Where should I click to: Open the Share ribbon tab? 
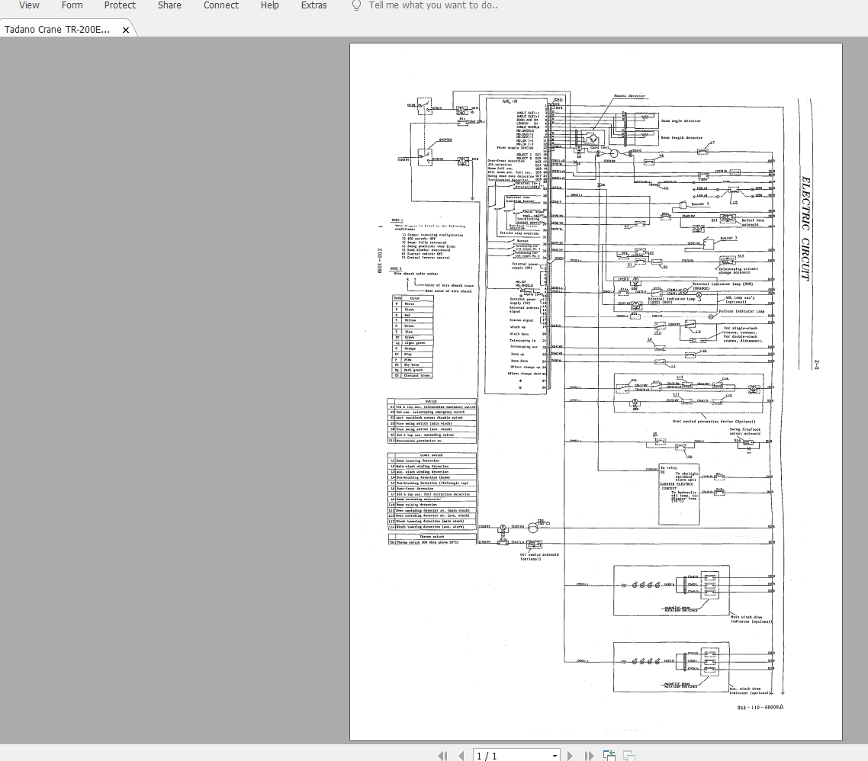(x=169, y=5)
